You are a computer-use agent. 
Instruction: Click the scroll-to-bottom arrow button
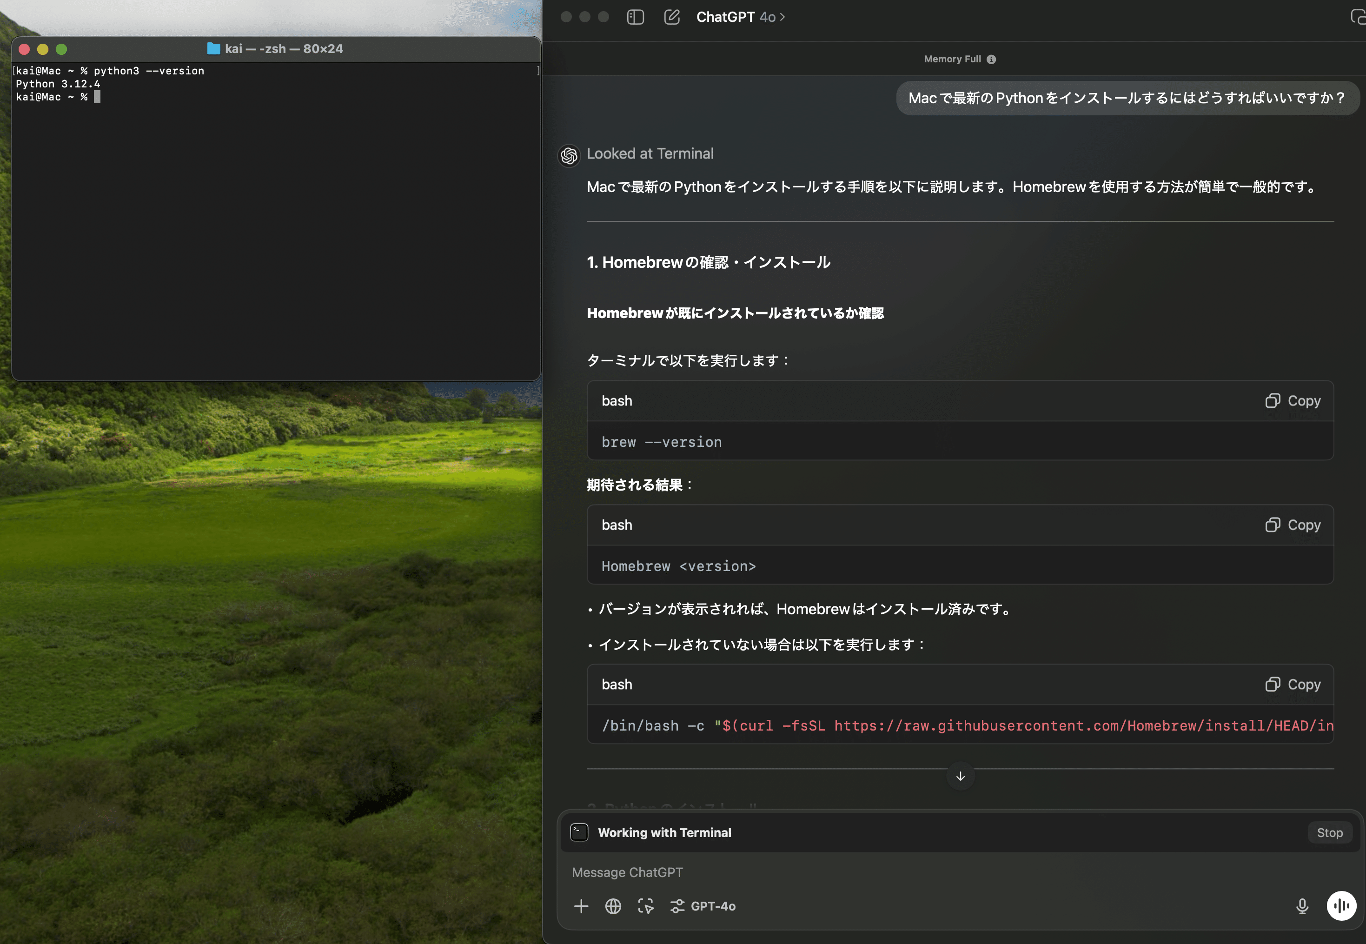(961, 776)
